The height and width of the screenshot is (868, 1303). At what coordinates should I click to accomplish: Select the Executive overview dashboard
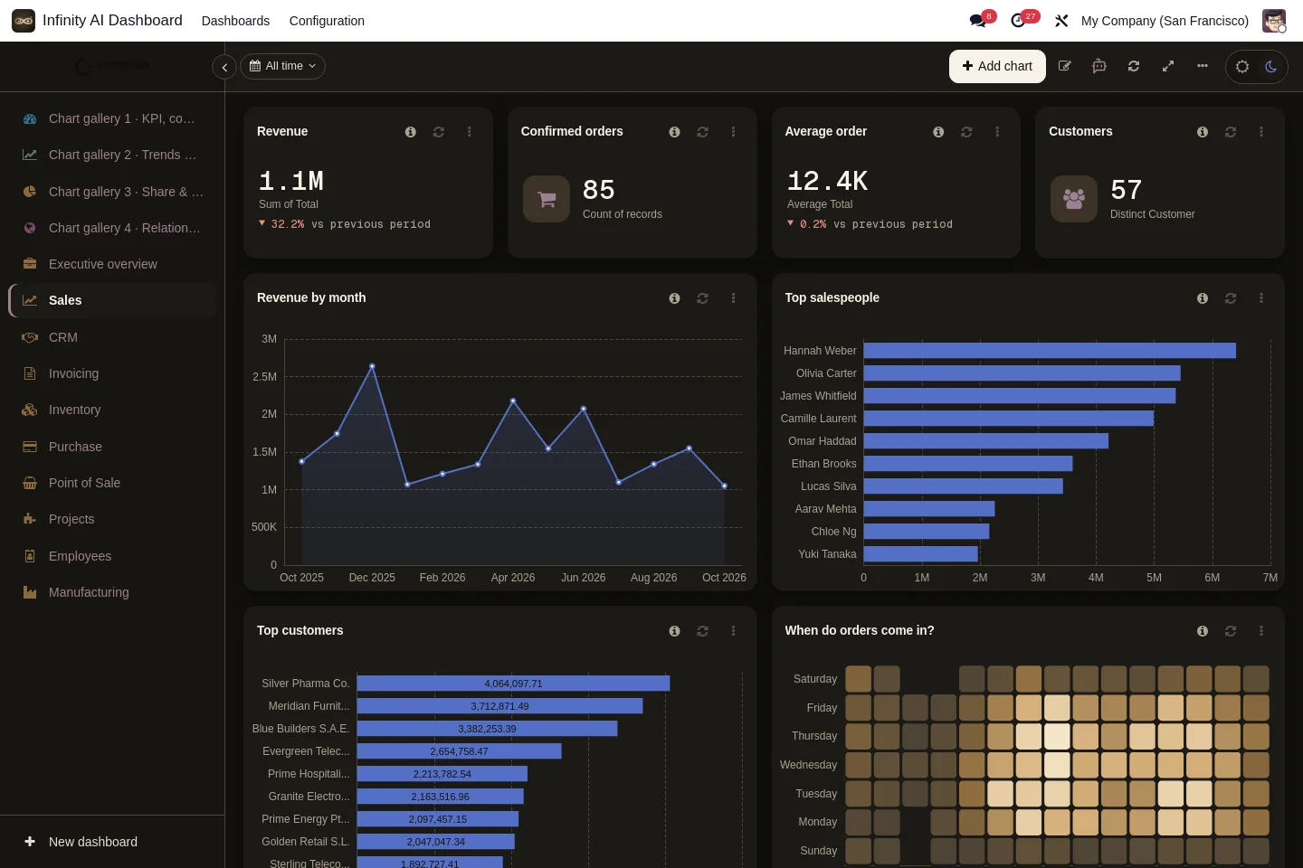pyautogui.click(x=112, y=264)
